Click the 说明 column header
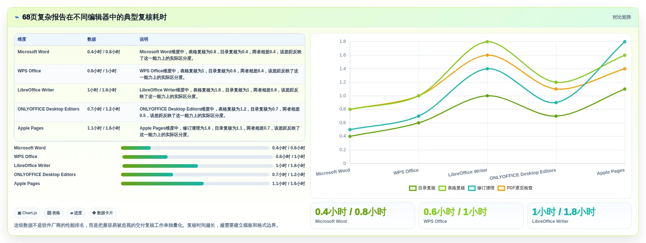 144,39
